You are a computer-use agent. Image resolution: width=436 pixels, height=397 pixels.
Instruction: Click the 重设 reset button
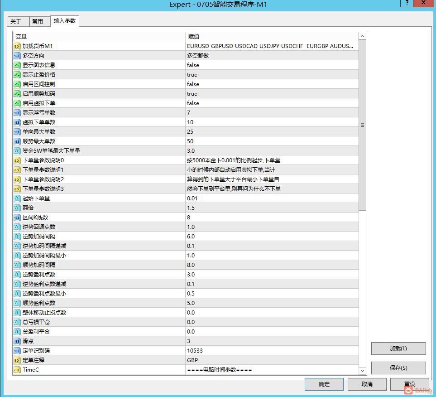point(410,384)
